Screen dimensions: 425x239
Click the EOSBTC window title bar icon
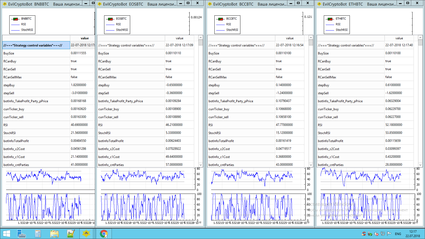(100, 4)
